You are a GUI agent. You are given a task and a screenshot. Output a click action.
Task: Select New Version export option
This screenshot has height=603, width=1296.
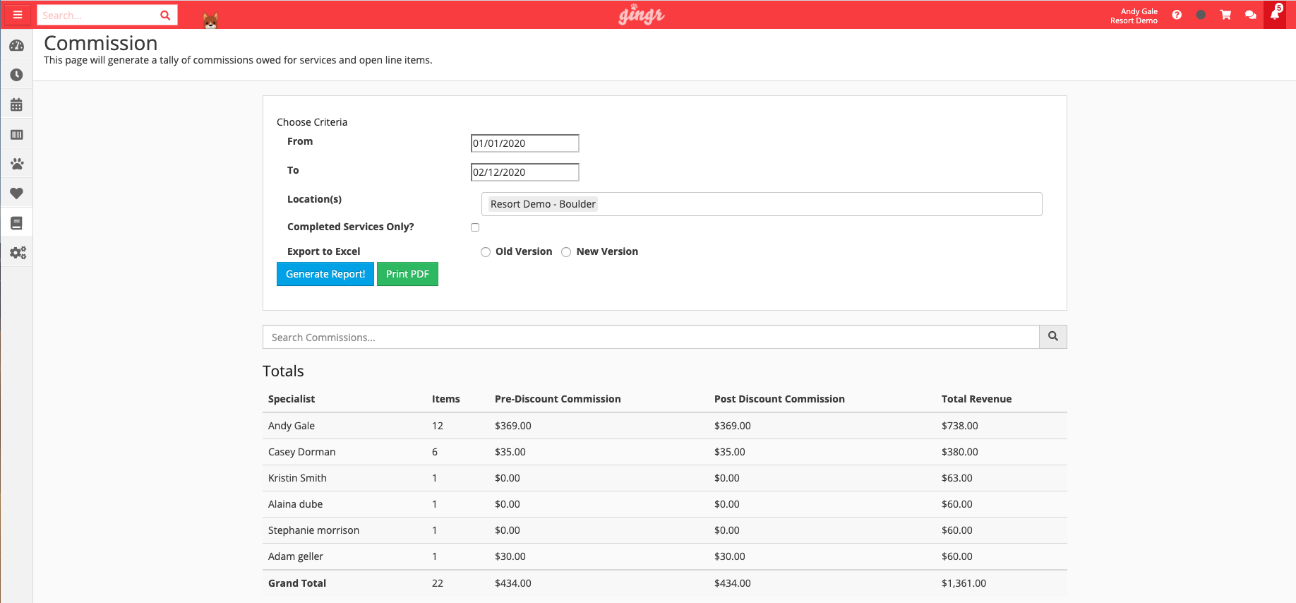(566, 252)
